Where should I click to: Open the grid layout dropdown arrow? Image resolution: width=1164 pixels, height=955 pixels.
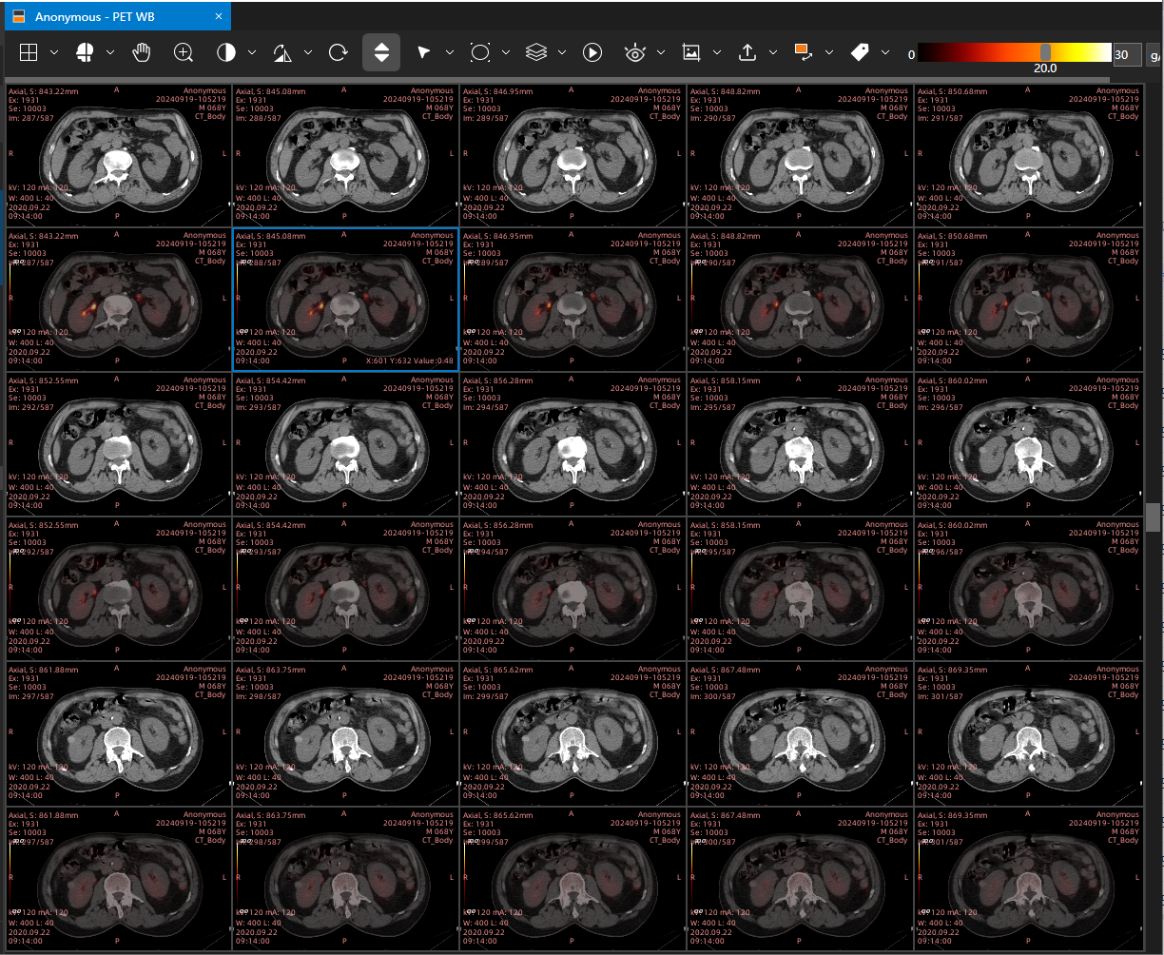pyautogui.click(x=54, y=52)
